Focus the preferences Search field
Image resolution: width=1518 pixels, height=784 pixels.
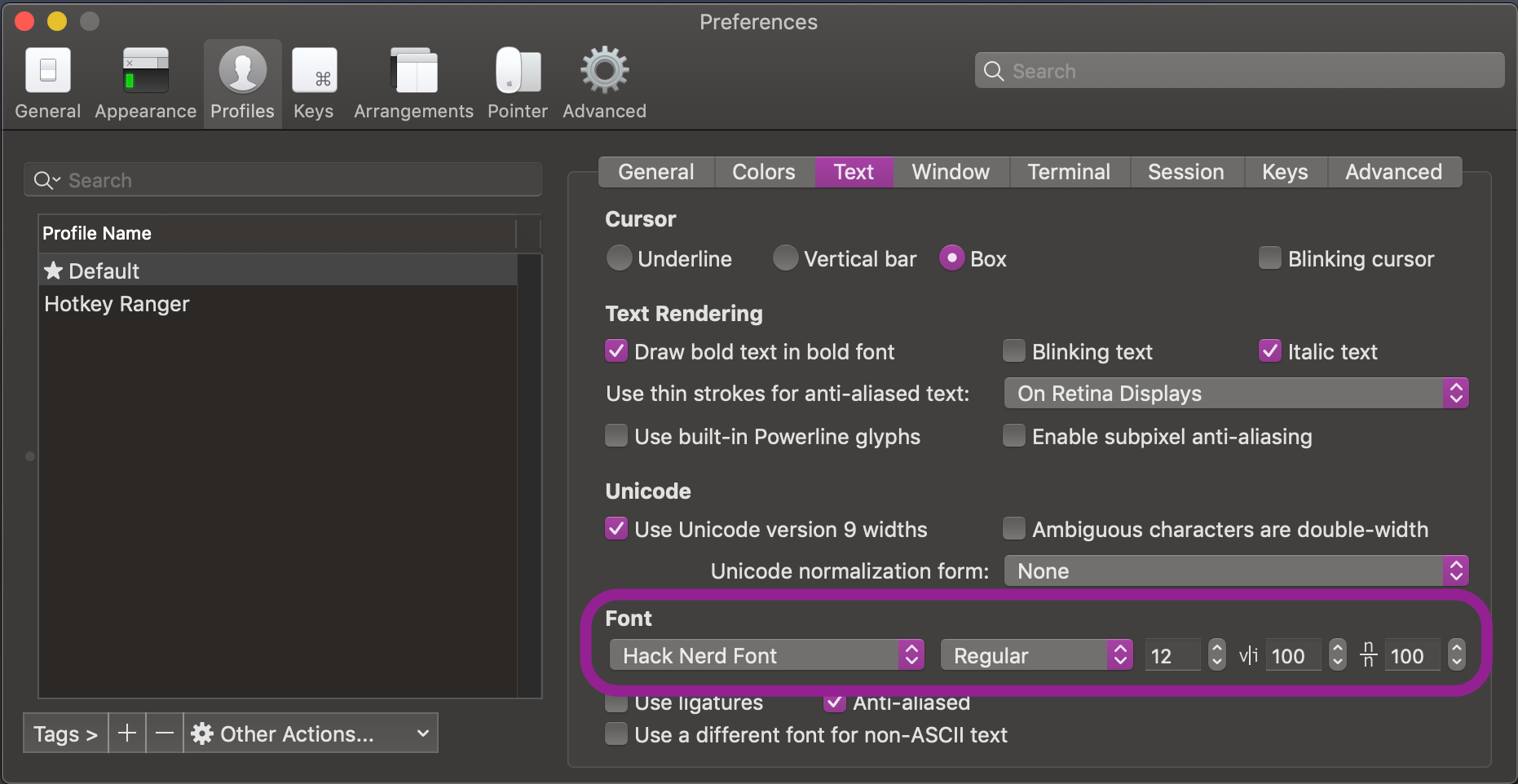click(1239, 71)
